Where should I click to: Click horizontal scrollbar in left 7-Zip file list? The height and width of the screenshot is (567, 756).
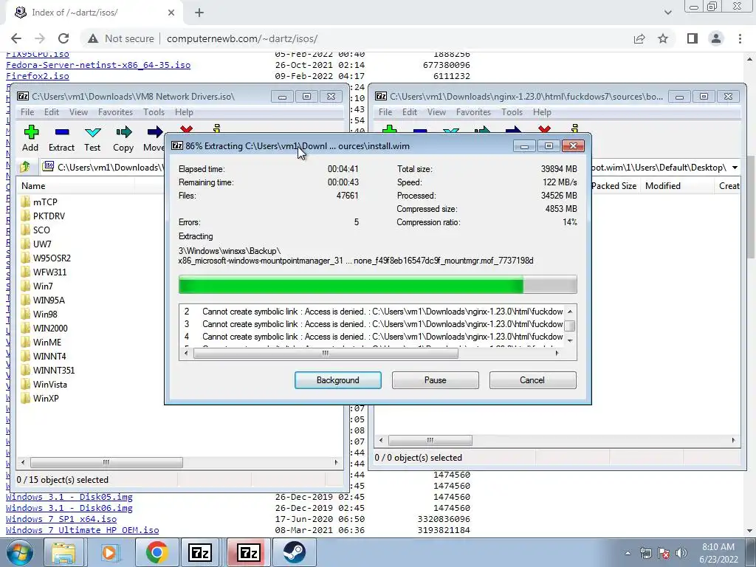[106, 462]
